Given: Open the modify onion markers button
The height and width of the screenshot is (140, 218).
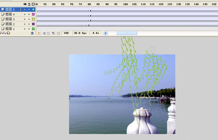Looking at the screenshot, I should click(x=58, y=33).
